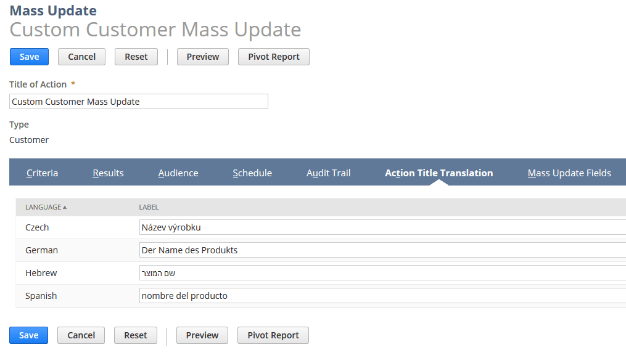Cancel the mass update edit
Viewport: 626px width, 355px height.
[x=81, y=56]
